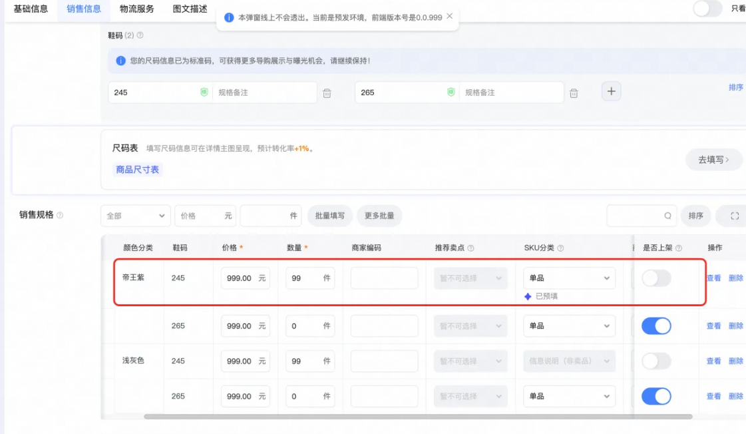
Task: Disable listing for 帝王紫 265 row
Action: pos(656,326)
